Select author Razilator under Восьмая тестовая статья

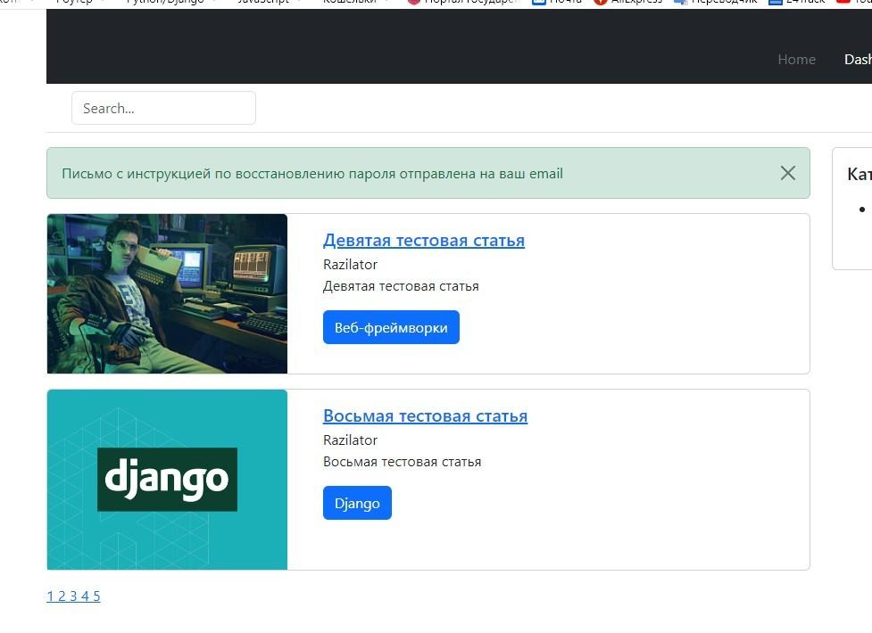351,440
